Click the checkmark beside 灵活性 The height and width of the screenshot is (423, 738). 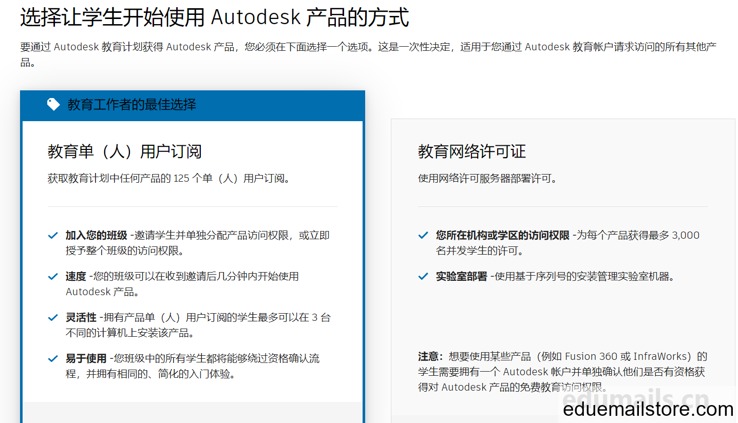pyautogui.click(x=52, y=318)
